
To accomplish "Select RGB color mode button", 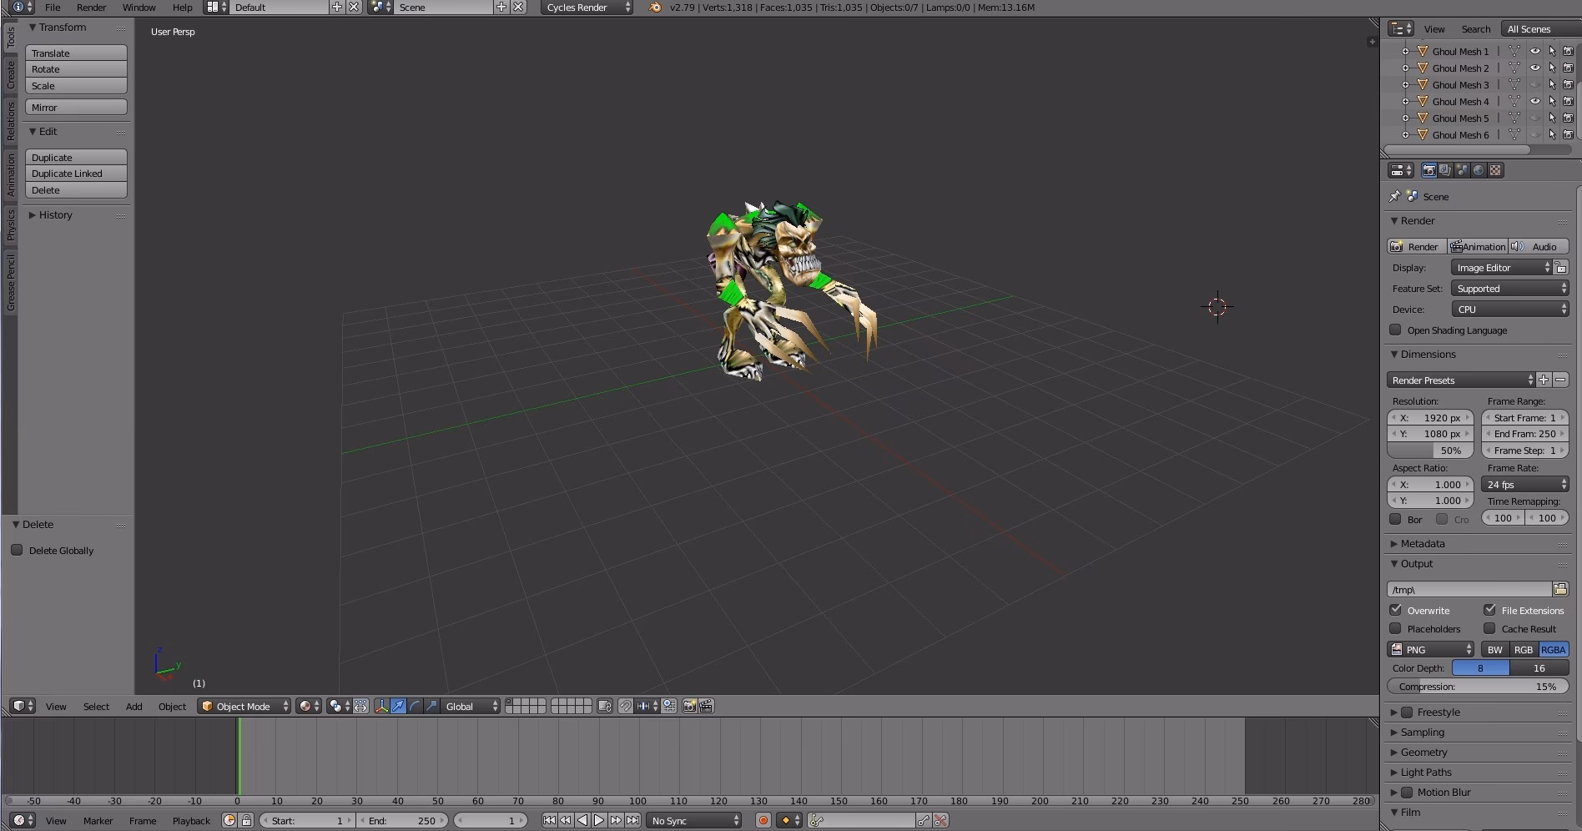I will (x=1524, y=649).
